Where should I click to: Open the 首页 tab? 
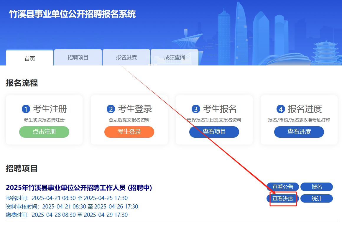click(30, 58)
